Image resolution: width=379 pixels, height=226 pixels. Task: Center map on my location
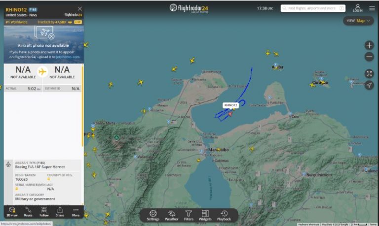coord(369,85)
